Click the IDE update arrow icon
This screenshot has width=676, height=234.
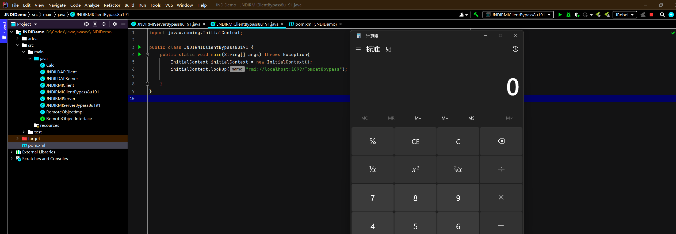(671, 15)
